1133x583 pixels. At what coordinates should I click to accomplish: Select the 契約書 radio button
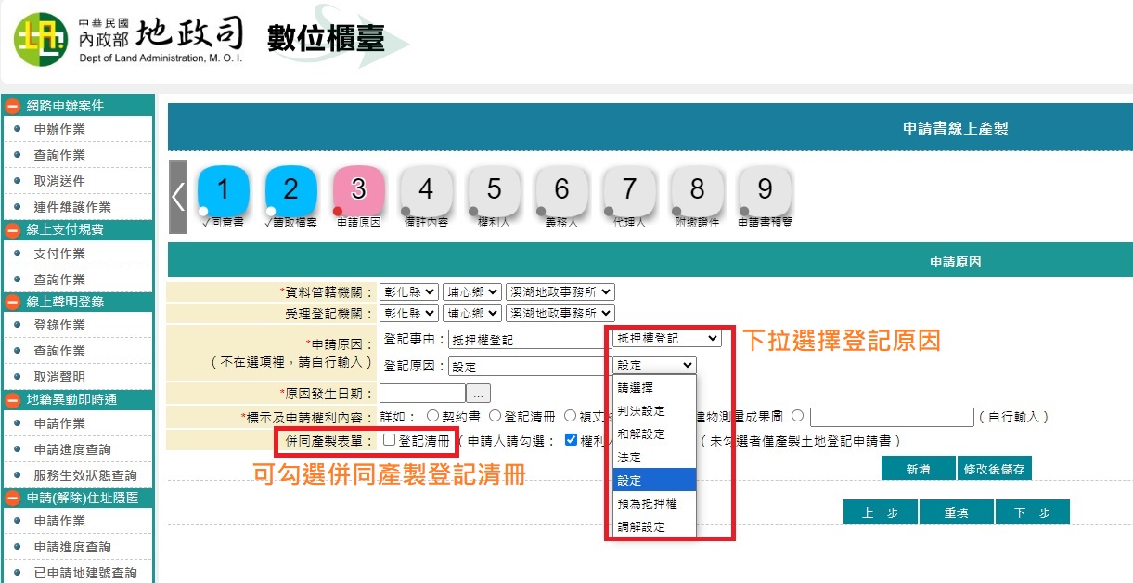pyautogui.click(x=432, y=417)
